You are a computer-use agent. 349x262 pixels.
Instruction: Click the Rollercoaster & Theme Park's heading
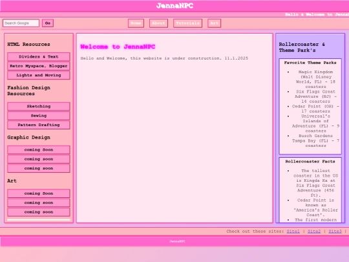(x=302, y=47)
